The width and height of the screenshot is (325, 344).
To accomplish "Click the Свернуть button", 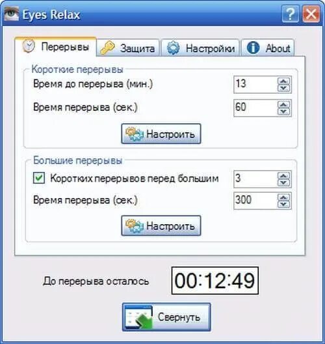I will coord(166,317).
